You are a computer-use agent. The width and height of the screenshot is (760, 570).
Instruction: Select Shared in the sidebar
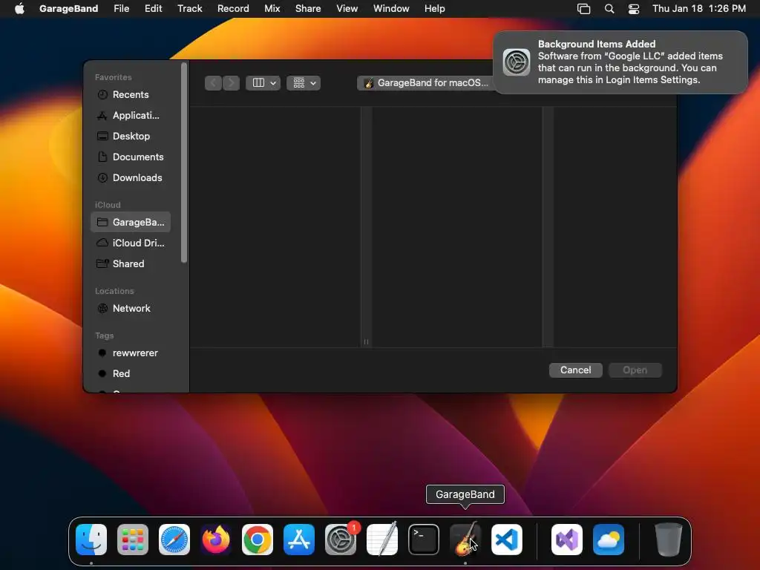point(131,263)
